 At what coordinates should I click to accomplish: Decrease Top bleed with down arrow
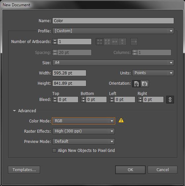pos(55,101)
